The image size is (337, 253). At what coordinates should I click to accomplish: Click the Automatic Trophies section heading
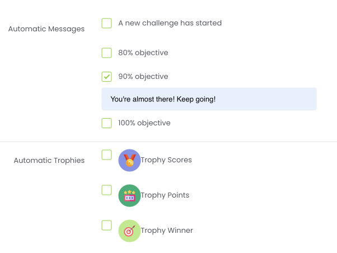click(49, 161)
